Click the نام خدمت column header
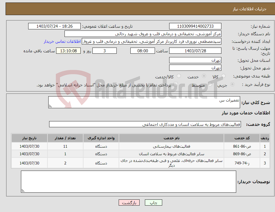Viewport: 275px width, 212px height. click(x=171, y=138)
